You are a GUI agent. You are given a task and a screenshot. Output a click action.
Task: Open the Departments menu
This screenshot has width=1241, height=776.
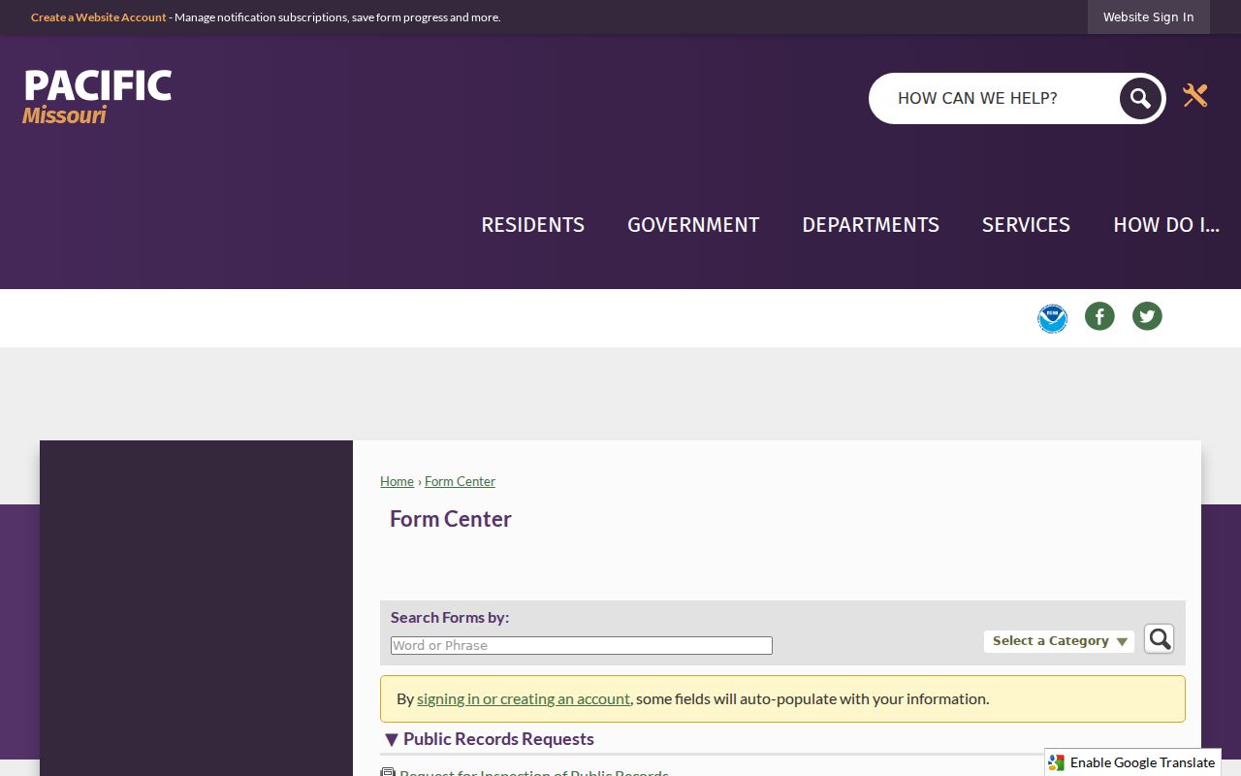pyautogui.click(x=871, y=225)
